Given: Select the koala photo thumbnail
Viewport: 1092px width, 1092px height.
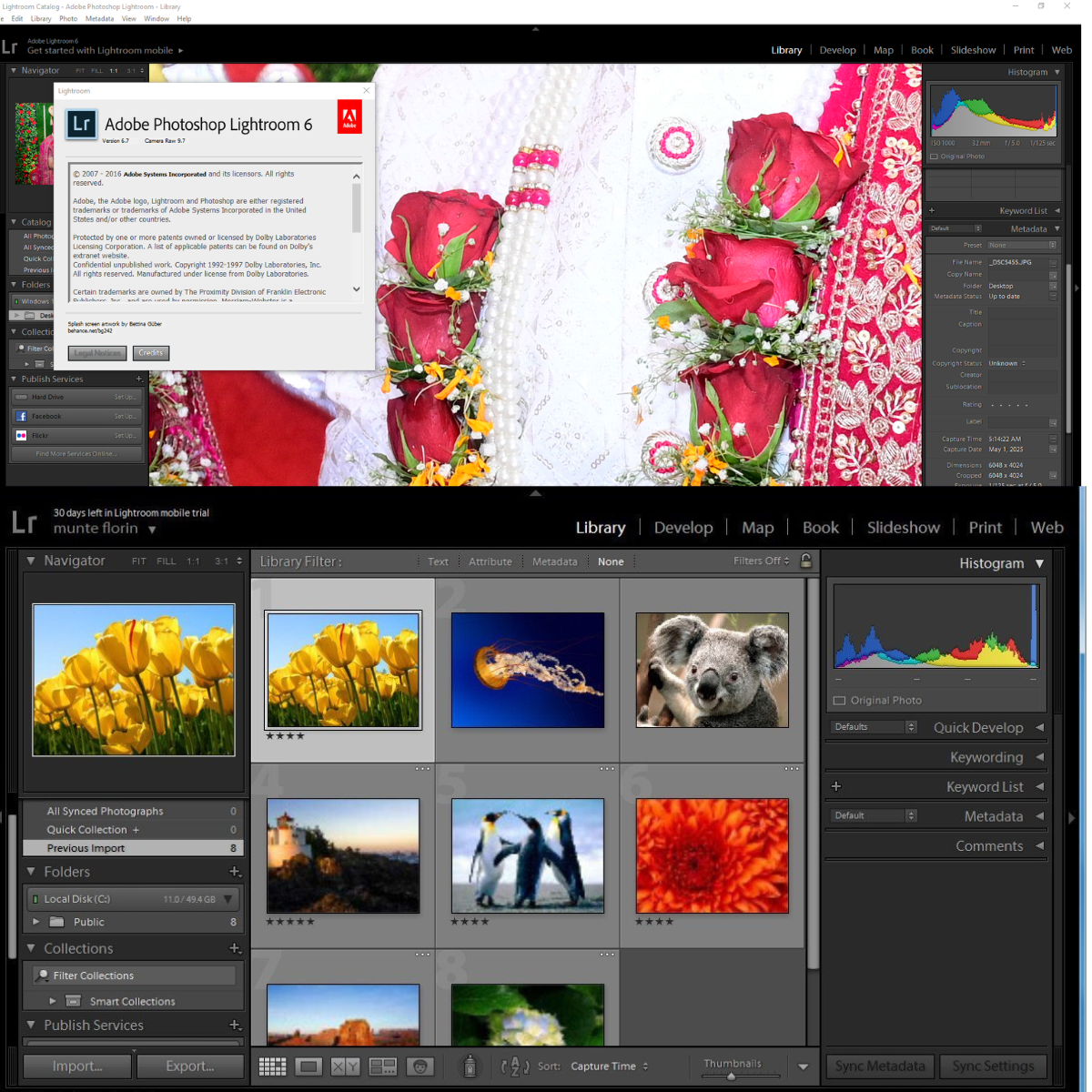Looking at the screenshot, I should pyautogui.click(x=712, y=670).
